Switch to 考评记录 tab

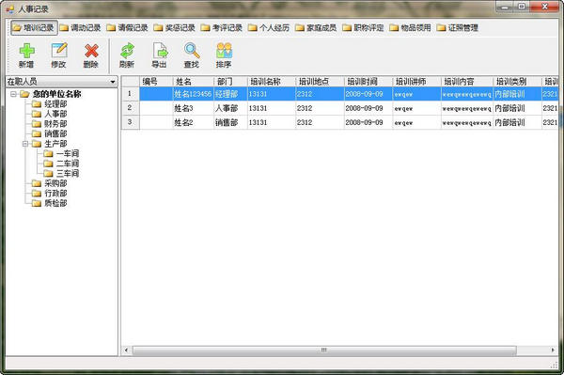222,27
